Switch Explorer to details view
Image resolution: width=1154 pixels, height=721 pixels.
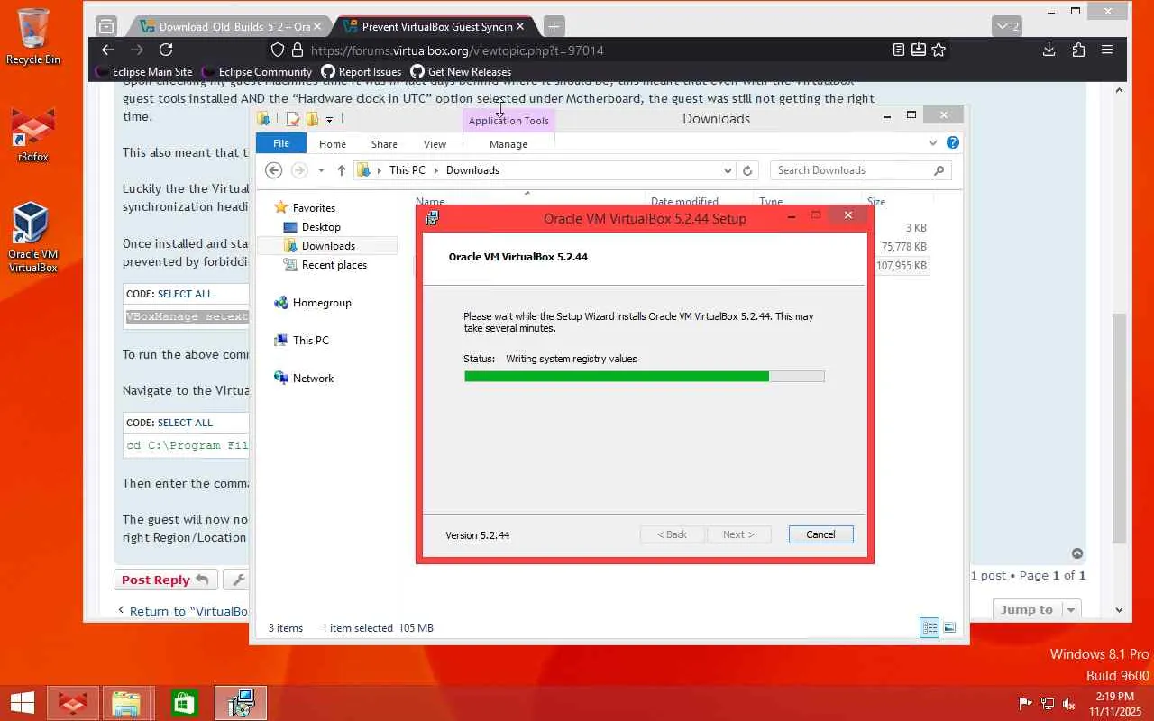(930, 628)
